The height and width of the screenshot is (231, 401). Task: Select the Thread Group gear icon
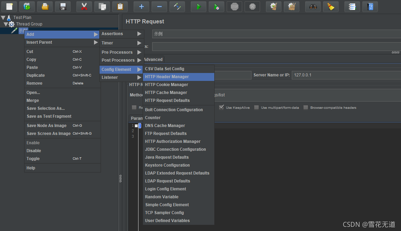(x=11, y=24)
